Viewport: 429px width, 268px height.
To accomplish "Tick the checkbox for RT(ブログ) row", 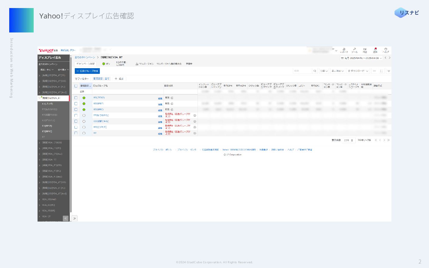I will [x=76, y=98].
